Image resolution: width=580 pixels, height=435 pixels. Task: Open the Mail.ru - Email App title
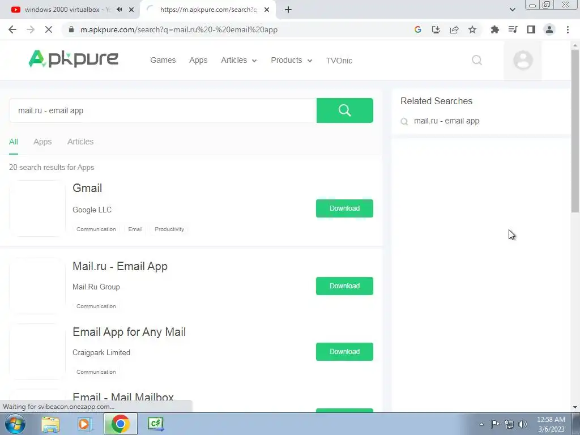[x=120, y=266]
